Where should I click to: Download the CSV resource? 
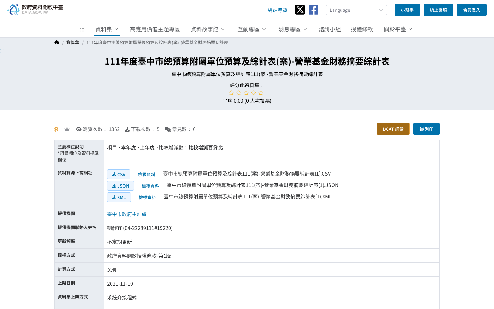119,174
